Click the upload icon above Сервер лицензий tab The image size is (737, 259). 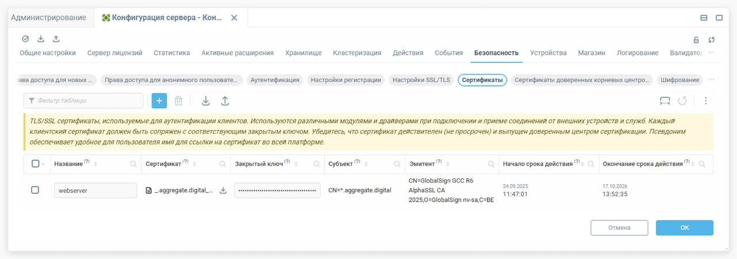(56, 39)
